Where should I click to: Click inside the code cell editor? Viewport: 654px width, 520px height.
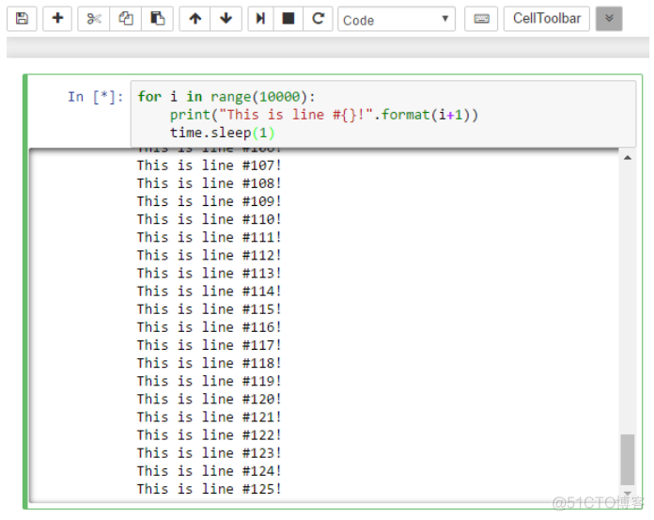[382, 114]
